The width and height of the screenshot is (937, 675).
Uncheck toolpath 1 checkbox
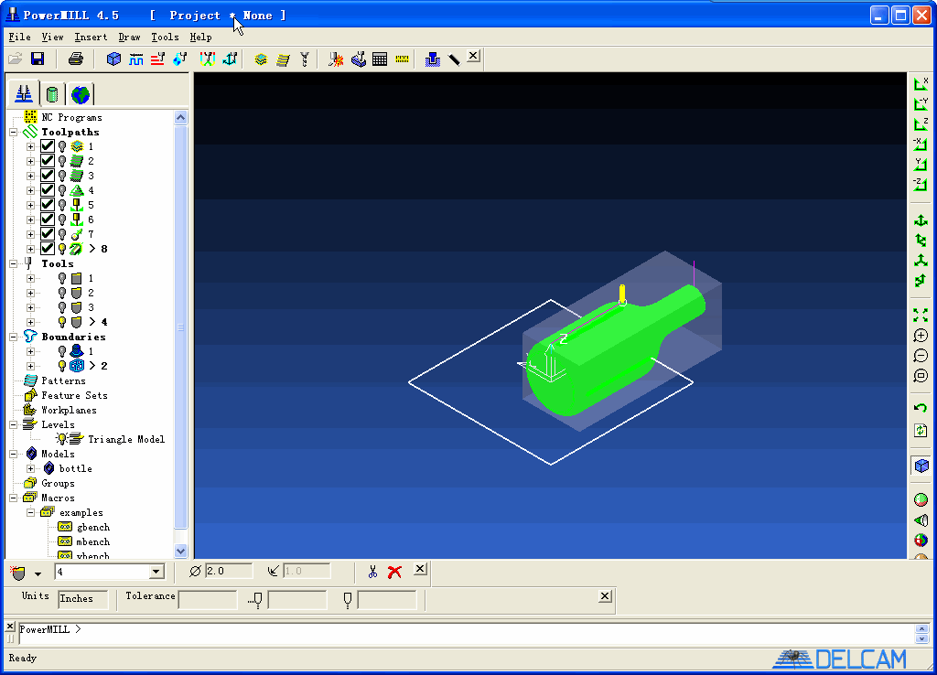point(48,146)
